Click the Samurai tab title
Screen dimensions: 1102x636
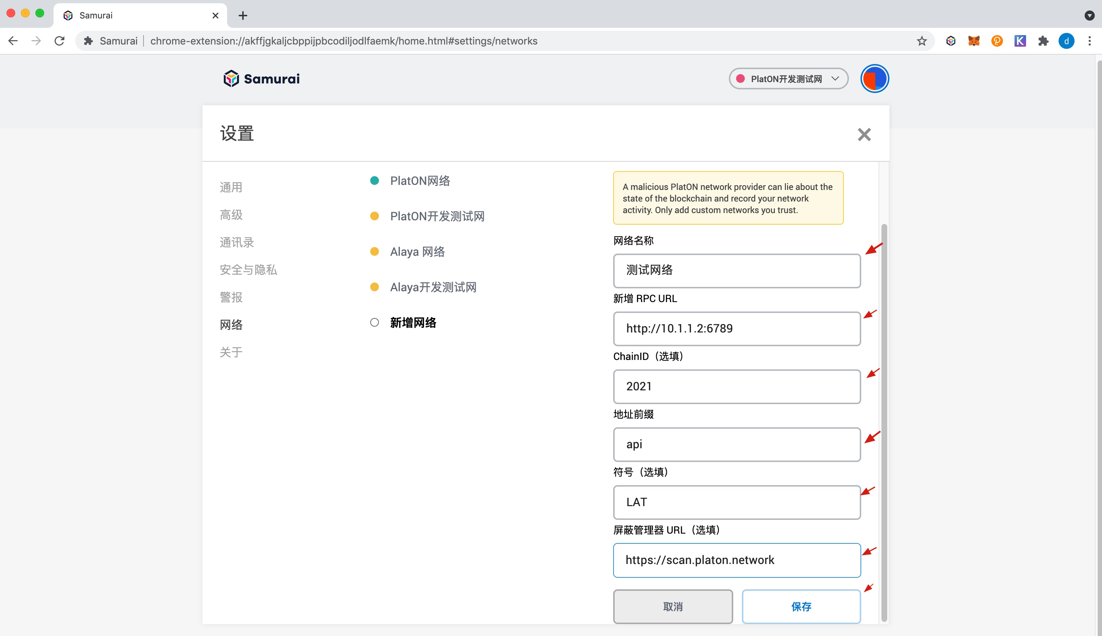tap(96, 16)
